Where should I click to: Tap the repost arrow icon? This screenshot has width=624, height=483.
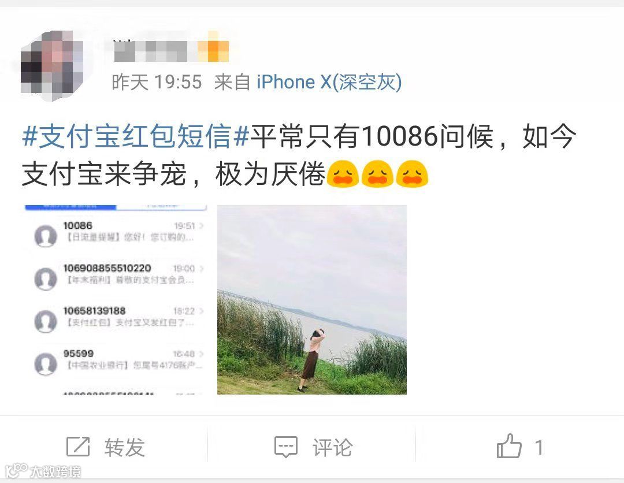point(78,447)
